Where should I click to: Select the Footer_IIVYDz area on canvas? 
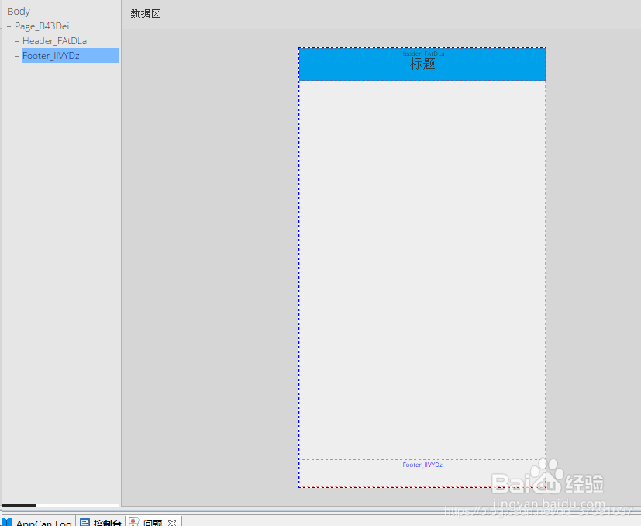[422, 472]
